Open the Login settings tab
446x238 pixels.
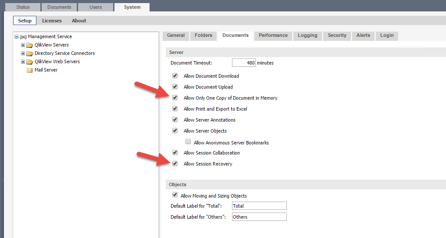click(387, 36)
